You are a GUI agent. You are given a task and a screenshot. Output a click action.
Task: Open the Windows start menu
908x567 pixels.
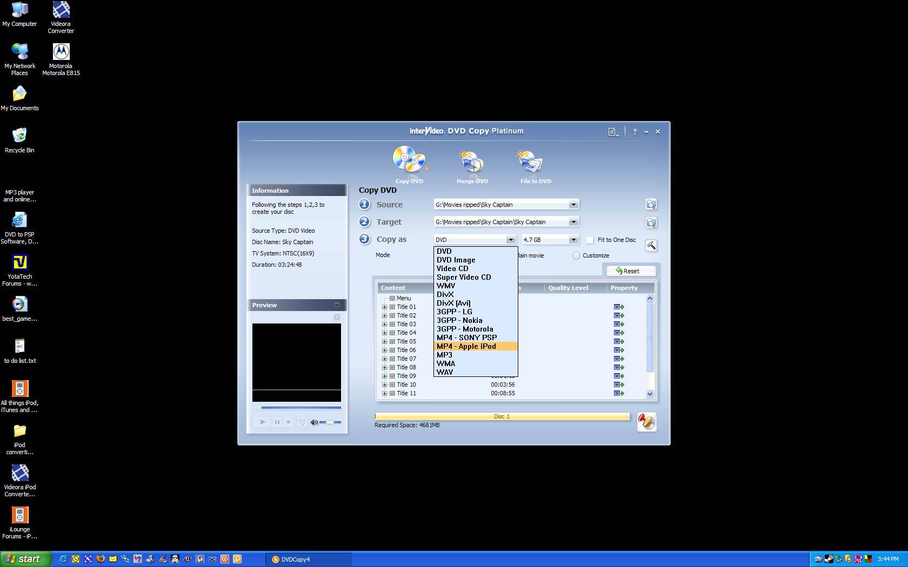tap(25, 559)
